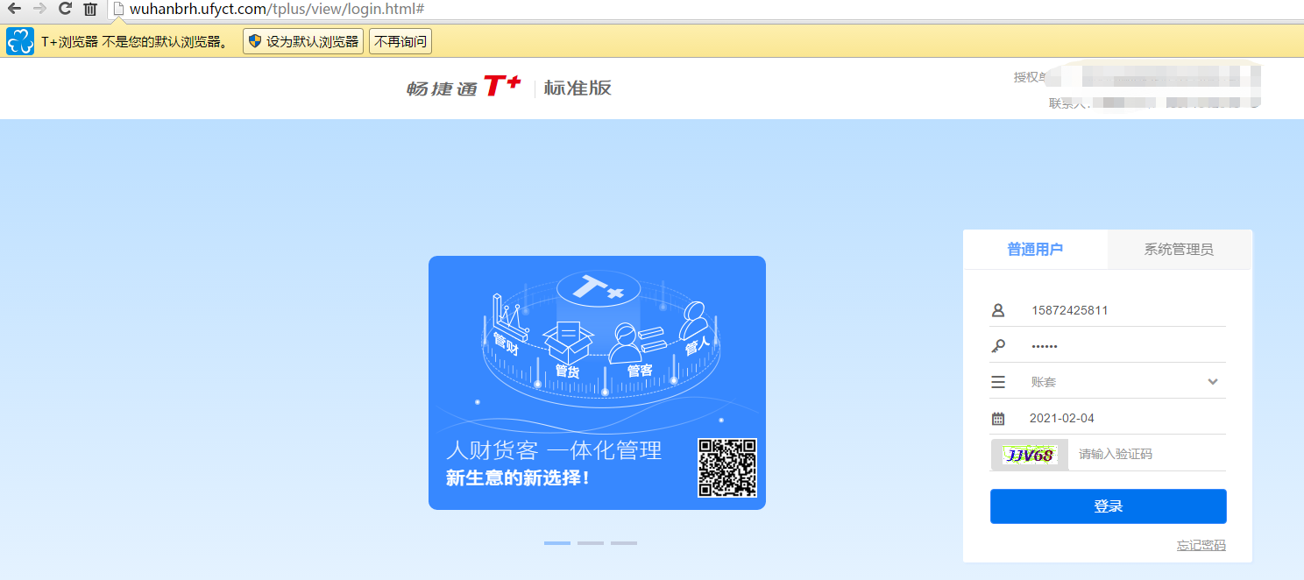Click the T+浏览器 不是您的默认浏览器 message
The width and height of the screenshot is (1304, 580).
[x=135, y=41]
